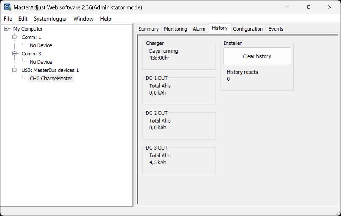Open the Edit menu
This screenshot has height=216, width=341.
(23, 19)
